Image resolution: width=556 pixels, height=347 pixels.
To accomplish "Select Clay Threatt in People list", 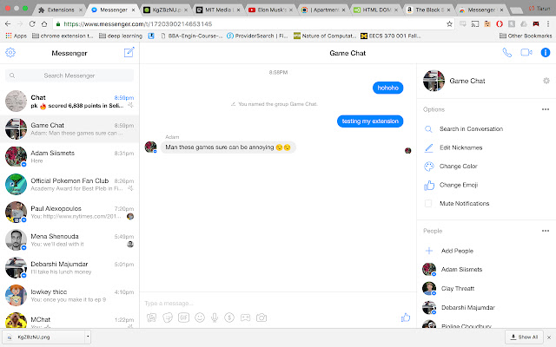I will pyautogui.click(x=458, y=289).
